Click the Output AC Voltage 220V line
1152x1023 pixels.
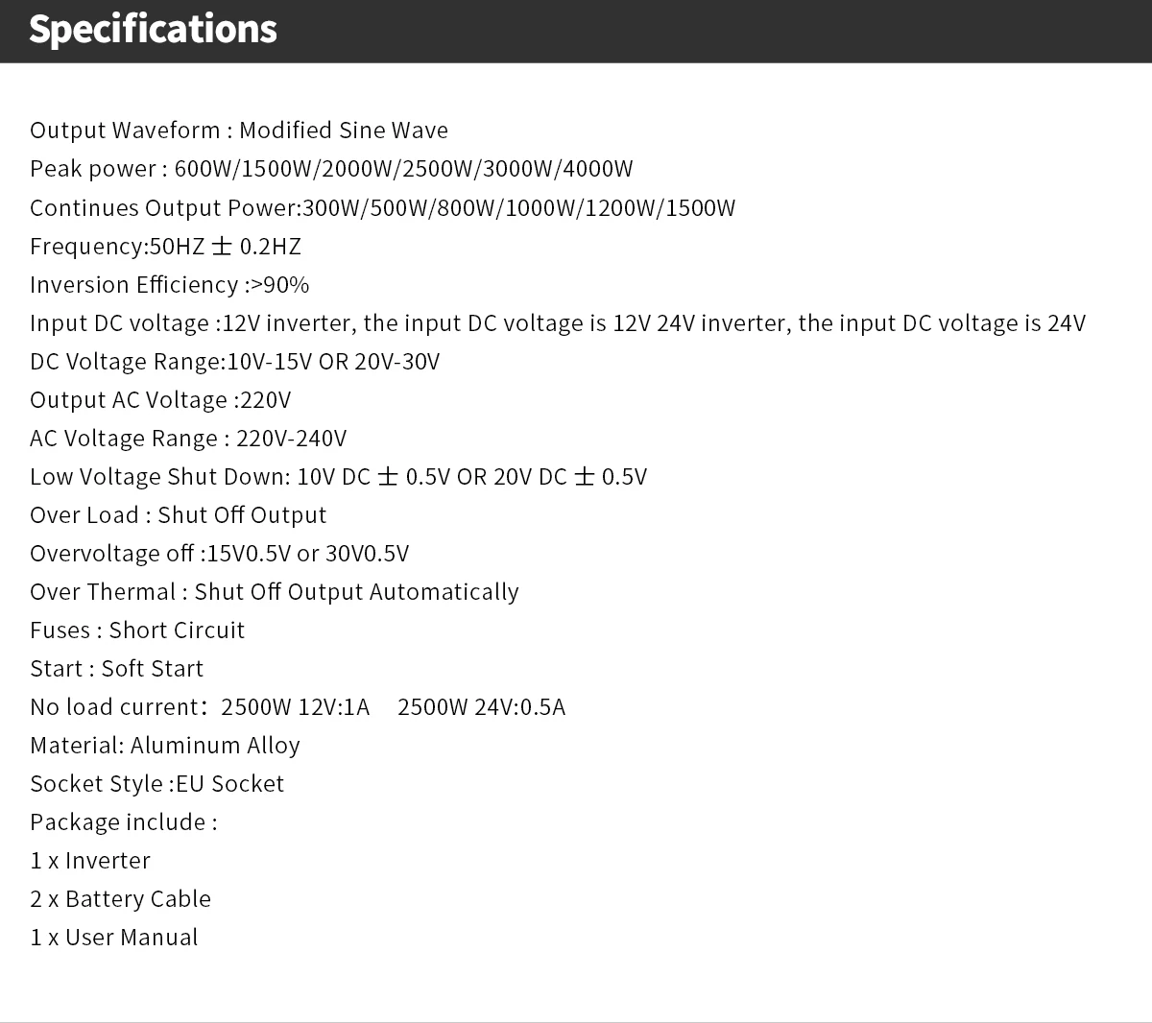coord(160,399)
